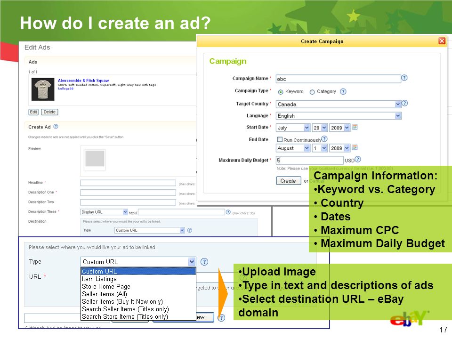Open help icon beside Display URL field

point(228,212)
